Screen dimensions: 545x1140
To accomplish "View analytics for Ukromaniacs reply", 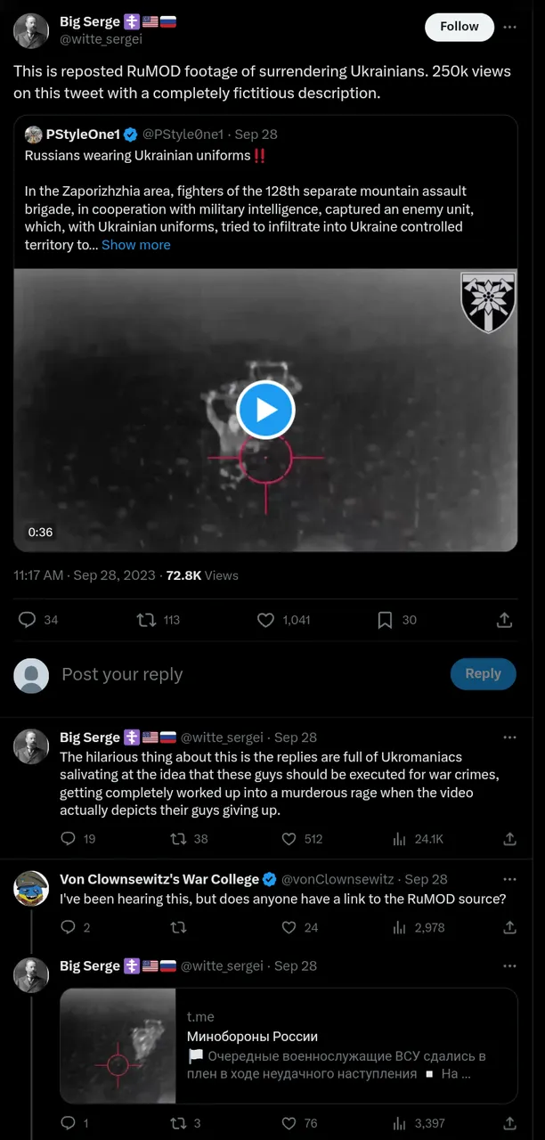I will click(x=401, y=839).
